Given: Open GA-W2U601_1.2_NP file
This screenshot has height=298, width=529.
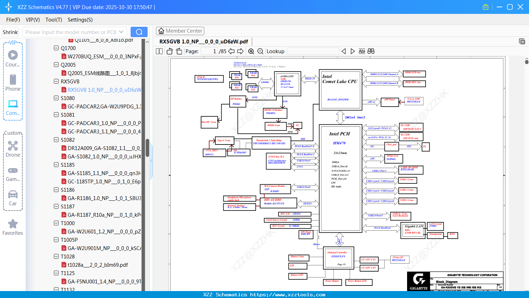Looking at the screenshot, I should [x=105, y=231].
